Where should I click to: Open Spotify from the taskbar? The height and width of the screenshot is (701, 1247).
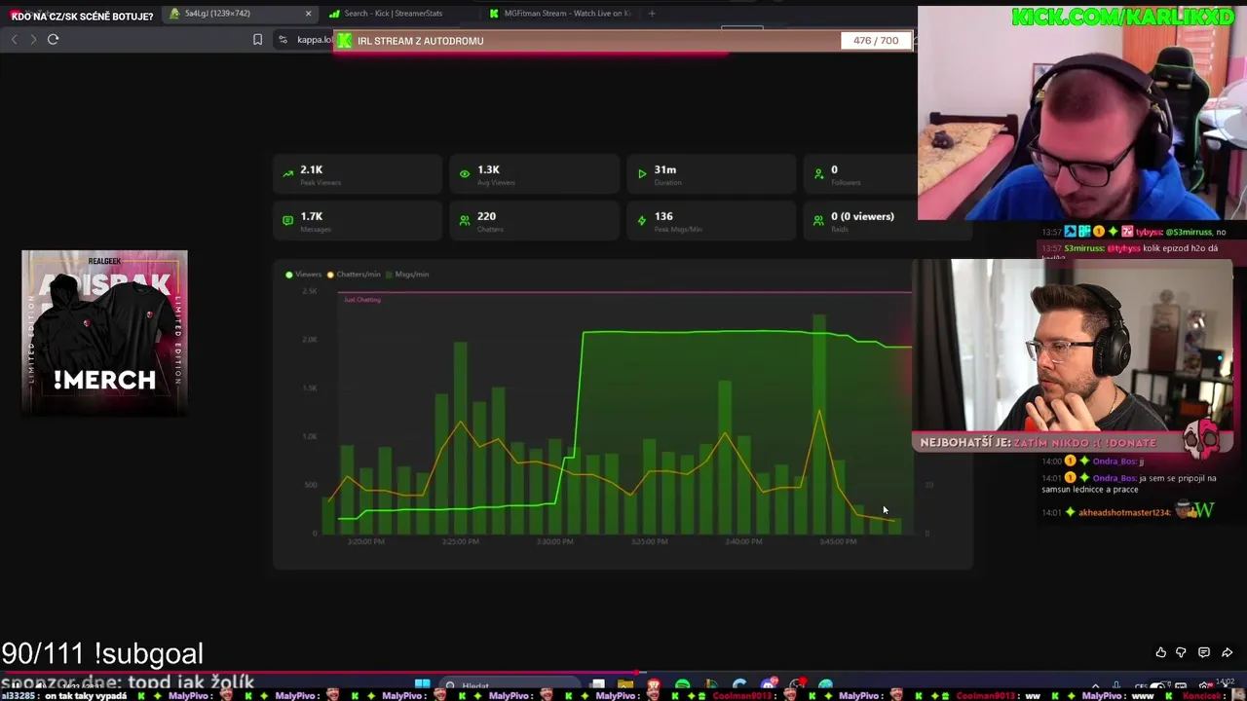click(x=682, y=685)
